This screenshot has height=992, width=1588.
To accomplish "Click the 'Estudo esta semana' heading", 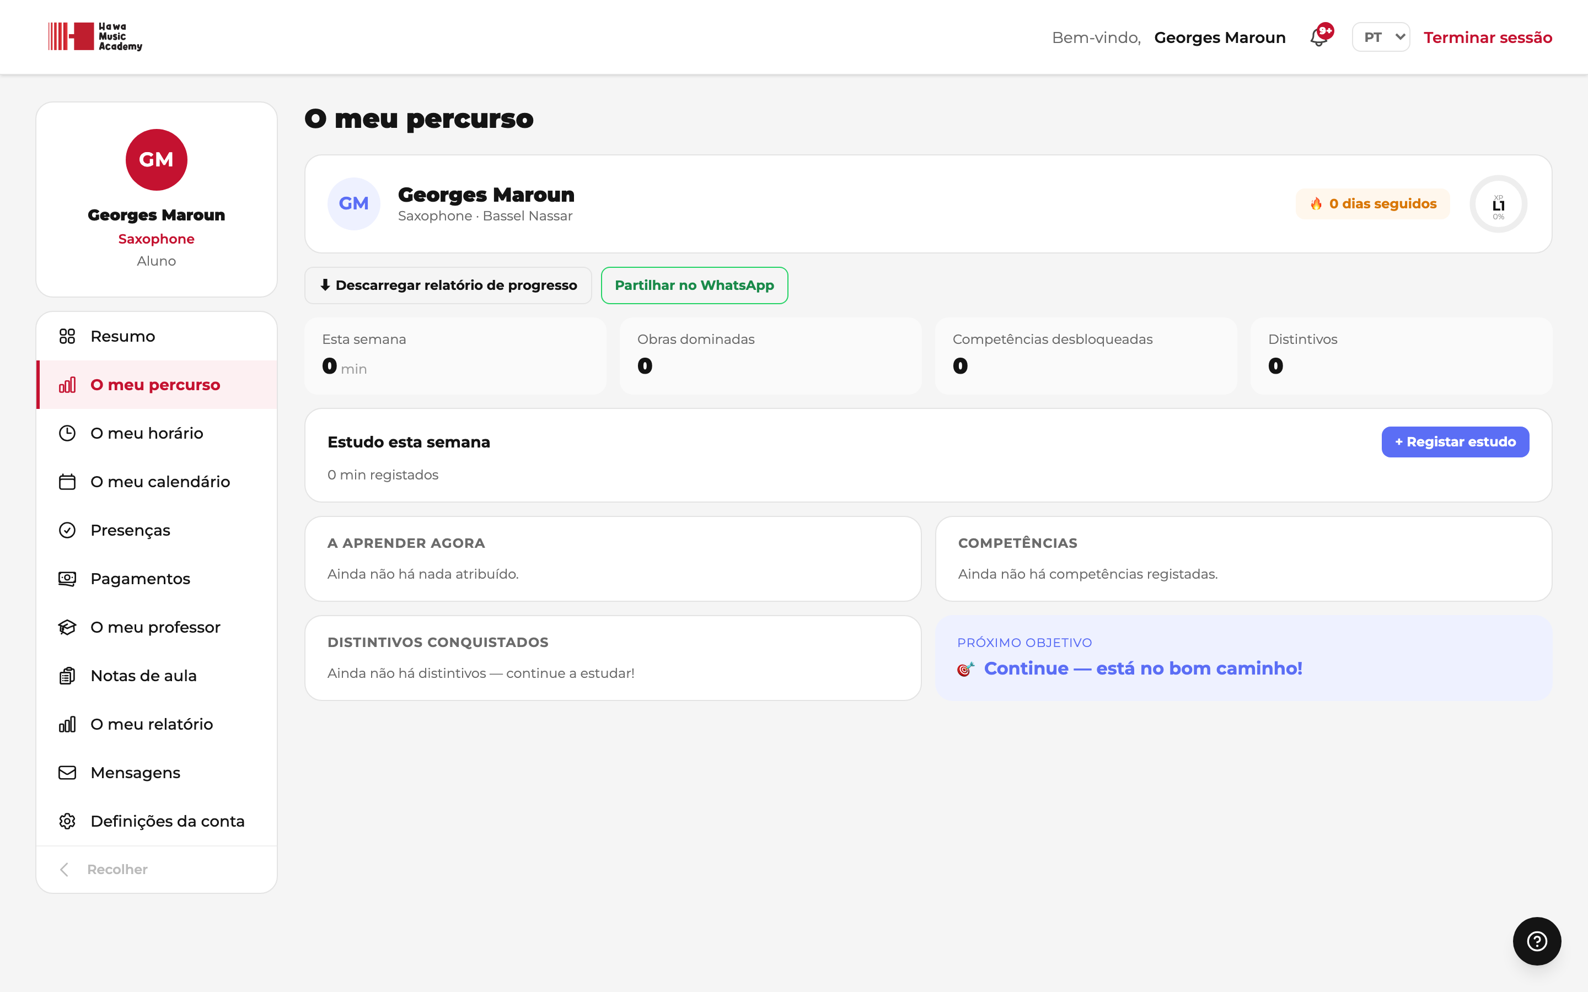I will pyautogui.click(x=409, y=442).
